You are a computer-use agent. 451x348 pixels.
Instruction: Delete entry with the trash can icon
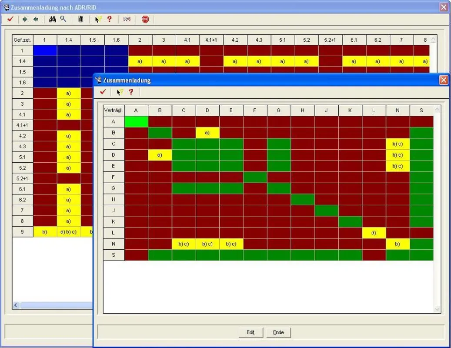tap(80, 19)
